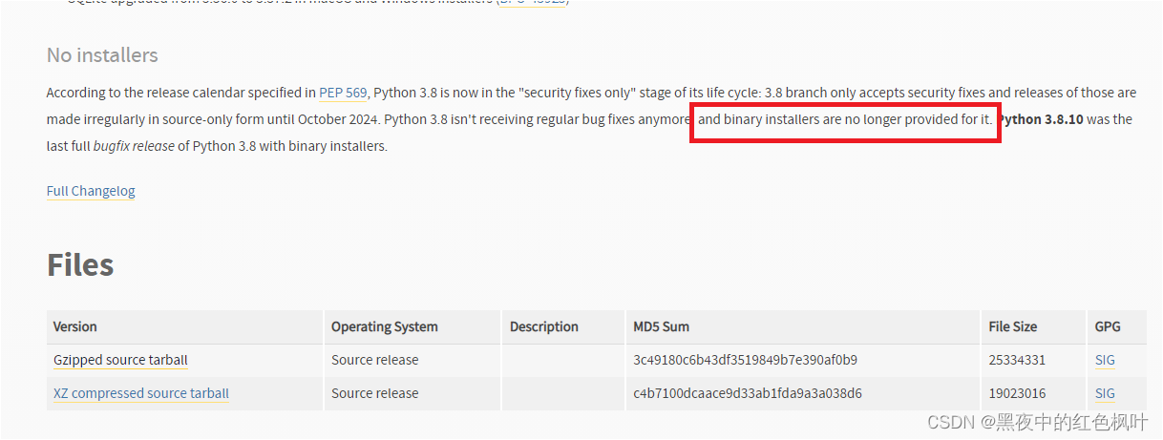1163x440 pixels.
Task: Click file size 19023016
Action: (x=1018, y=393)
